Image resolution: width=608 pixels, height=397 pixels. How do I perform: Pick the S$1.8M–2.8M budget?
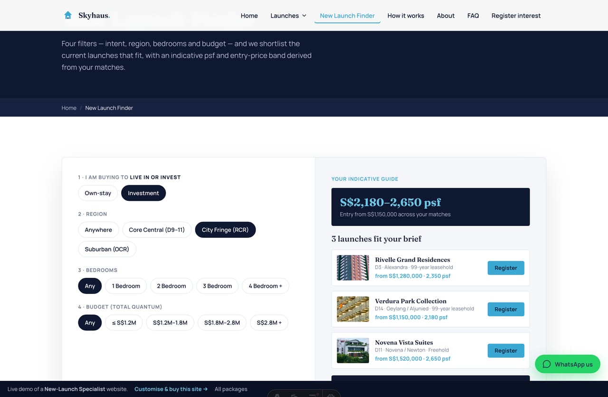point(222,322)
